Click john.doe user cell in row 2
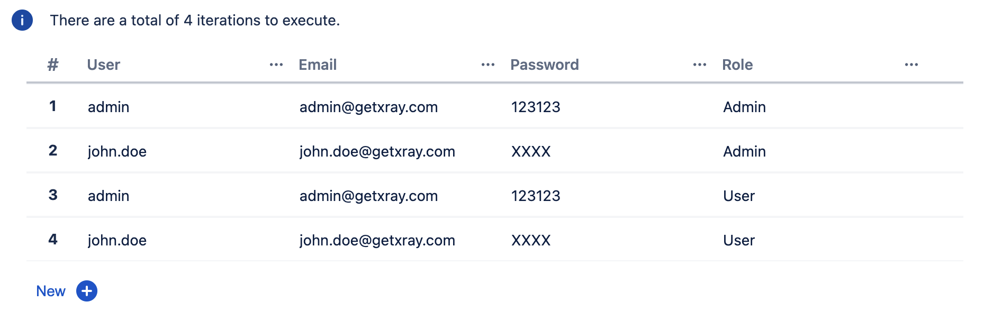The image size is (993, 329). (118, 151)
